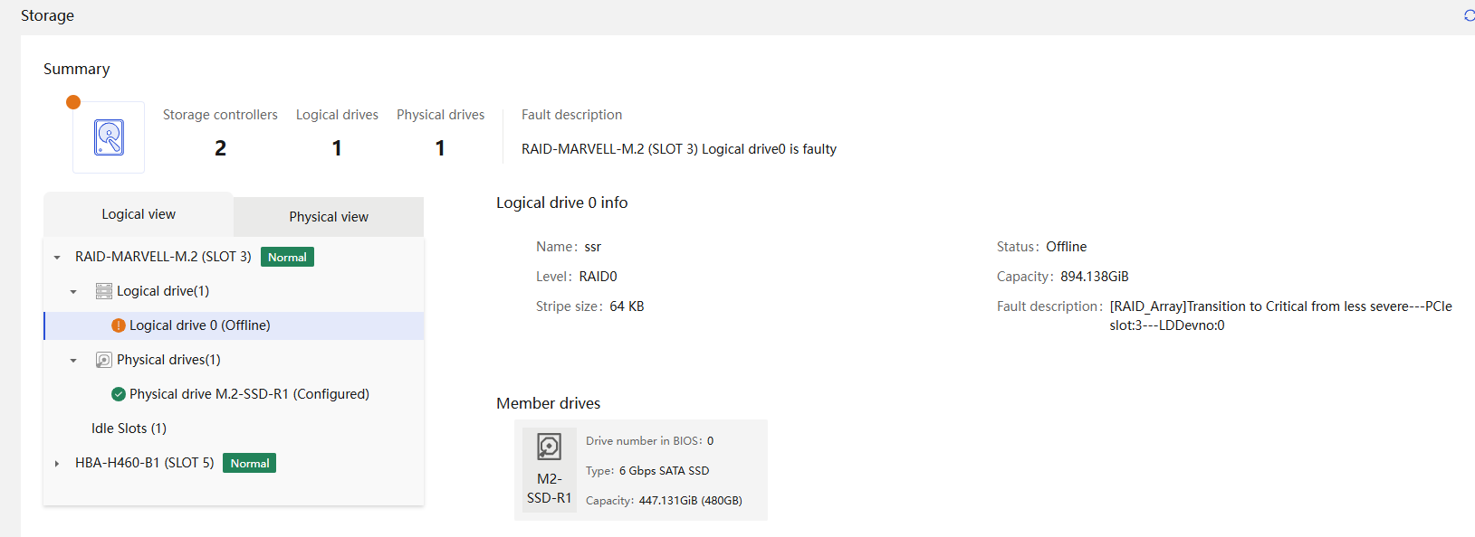The width and height of the screenshot is (1475, 537).
Task: Click Normal badge next to HBA-H460-B1
Action: 249,463
